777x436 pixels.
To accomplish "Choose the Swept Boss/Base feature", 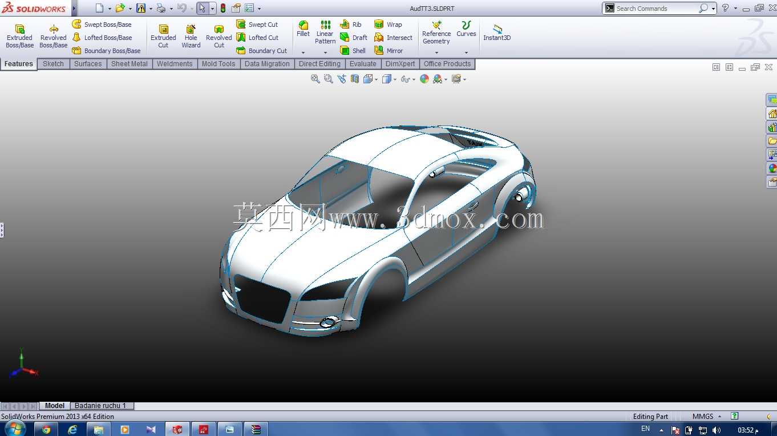I will tap(102, 25).
